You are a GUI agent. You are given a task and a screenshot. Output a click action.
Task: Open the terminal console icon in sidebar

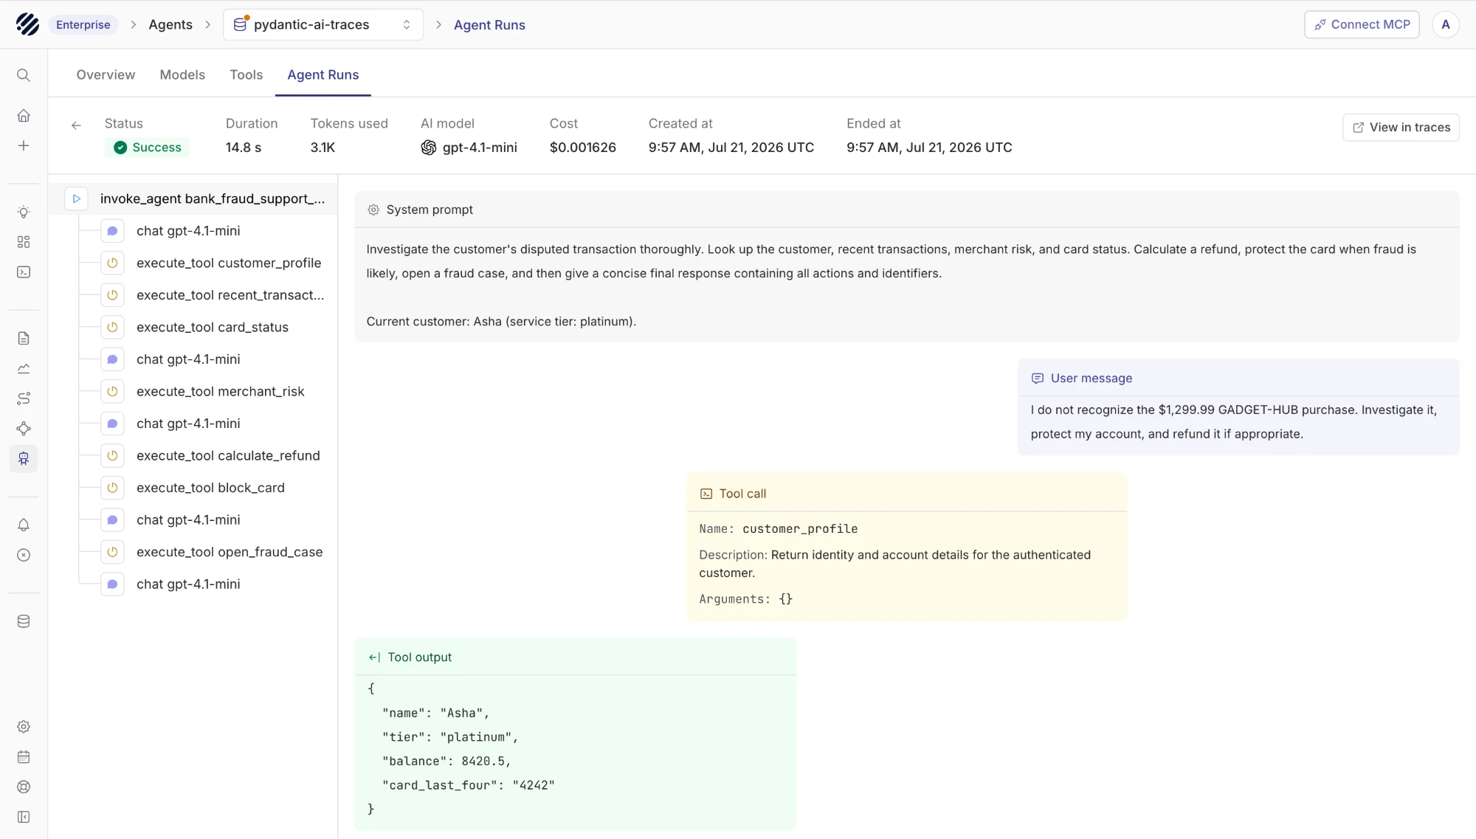point(24,272)
